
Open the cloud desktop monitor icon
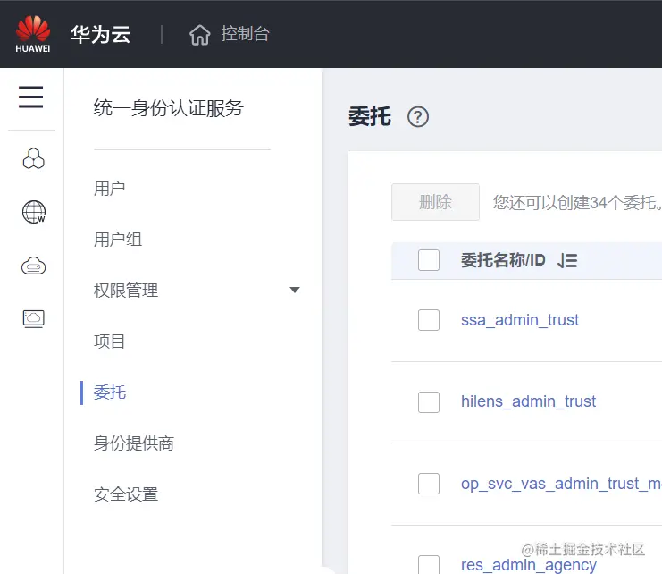click(33, 319)
